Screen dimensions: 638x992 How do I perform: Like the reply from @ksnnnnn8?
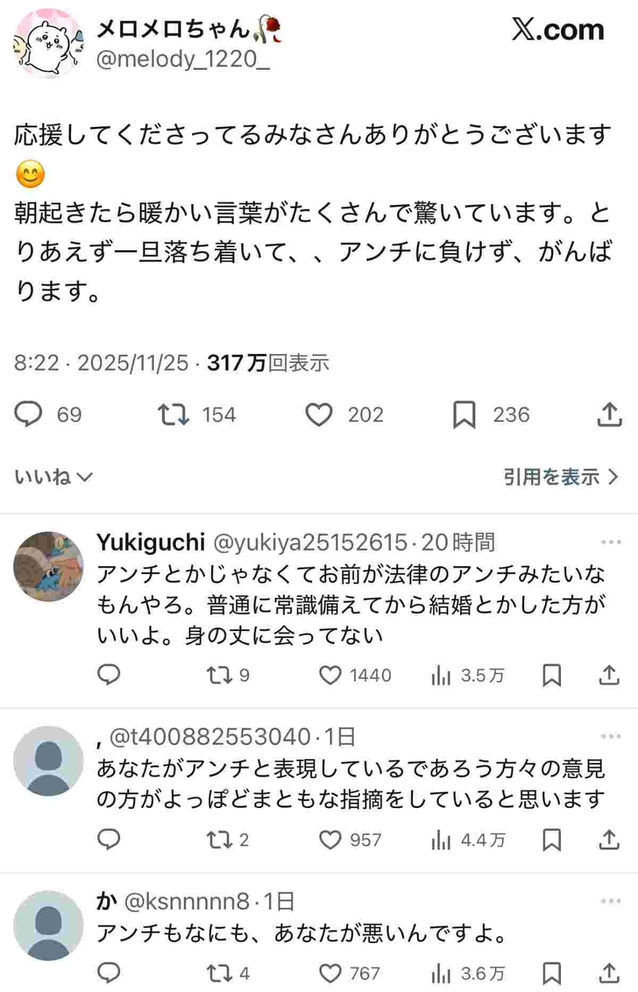330,973
